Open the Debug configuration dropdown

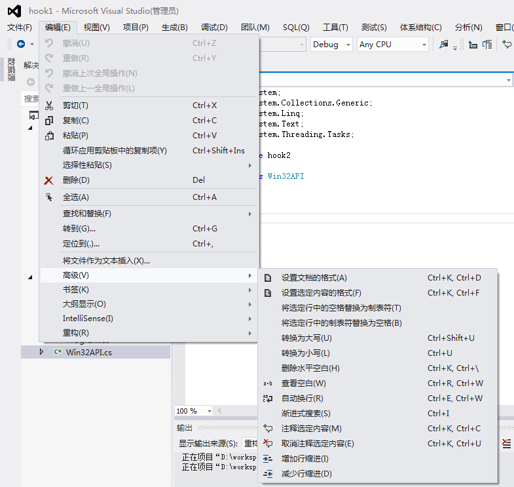(331, 45)
